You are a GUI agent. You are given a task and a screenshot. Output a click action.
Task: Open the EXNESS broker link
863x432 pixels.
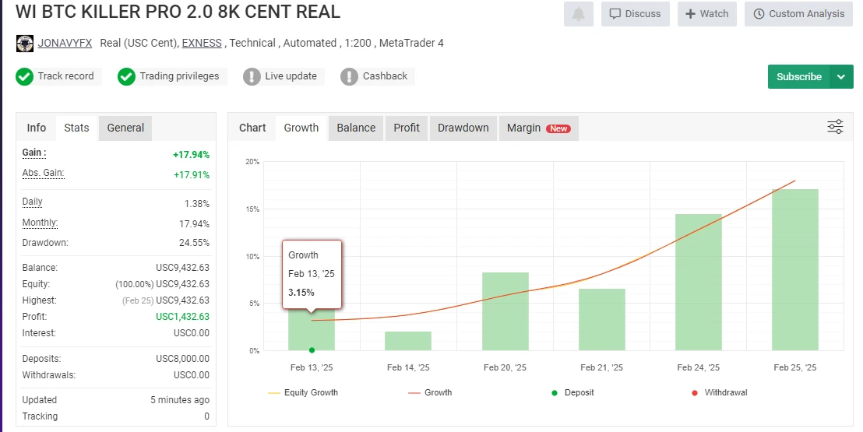pyautogui.click(x=201, y=43)
